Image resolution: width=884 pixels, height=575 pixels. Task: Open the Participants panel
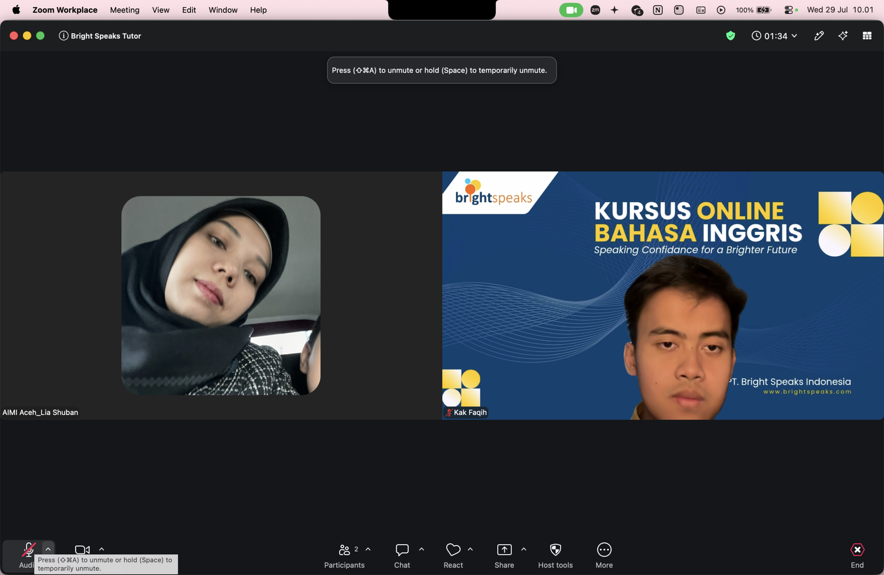(x=344, y=556)
